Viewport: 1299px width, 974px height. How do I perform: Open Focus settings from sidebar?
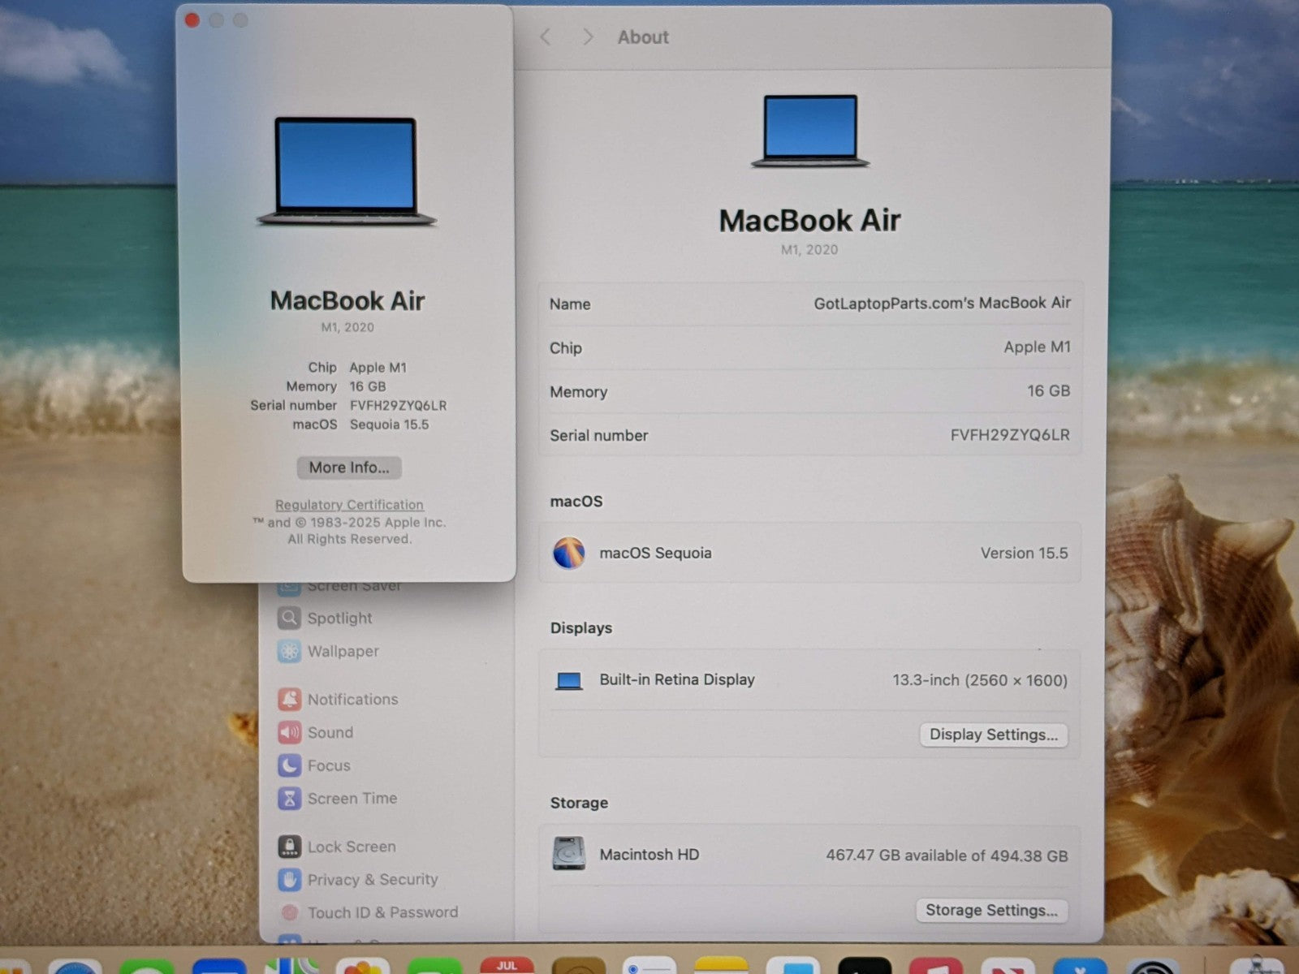coord(328,766)
